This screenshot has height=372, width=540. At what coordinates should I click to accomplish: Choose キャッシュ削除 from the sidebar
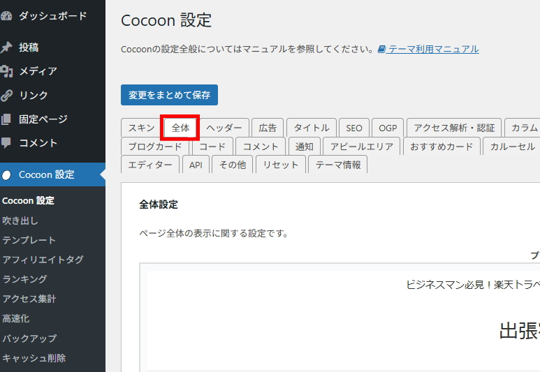click(34, 358)
